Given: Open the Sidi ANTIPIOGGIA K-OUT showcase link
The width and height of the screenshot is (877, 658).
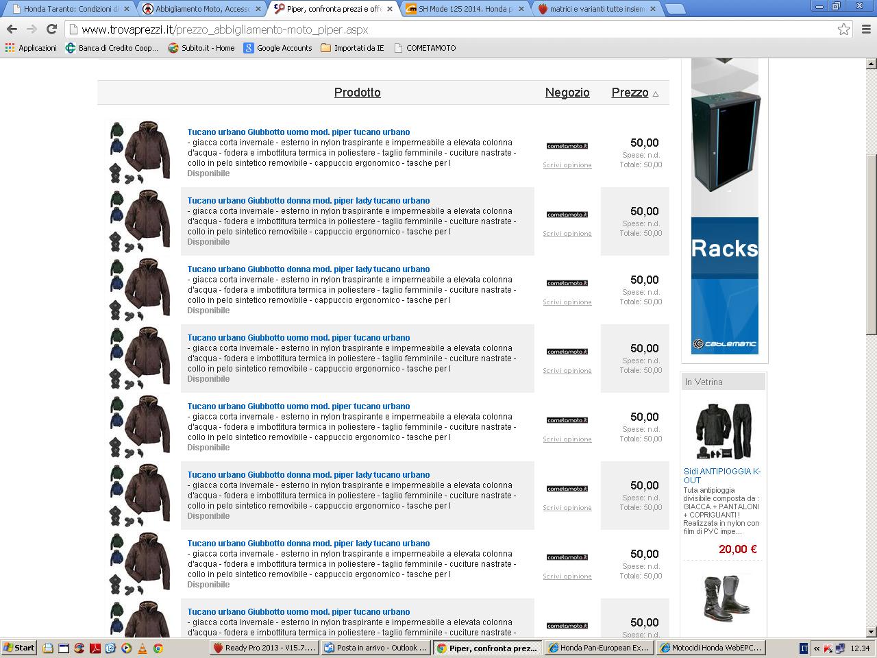Looking at the screenshot, I should coord(721,476).
